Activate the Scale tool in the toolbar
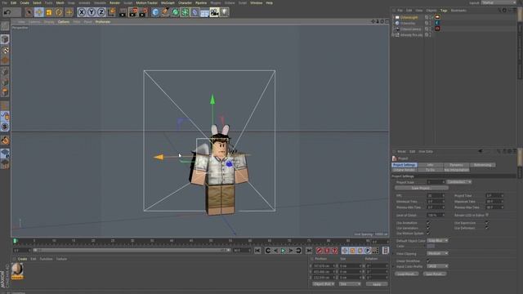 [x=49, y=12]
